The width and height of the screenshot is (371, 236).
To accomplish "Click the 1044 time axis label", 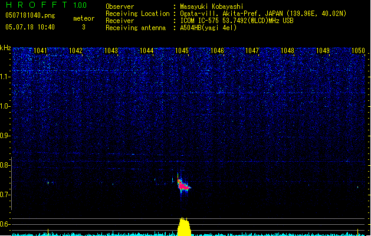I will [x=146, y=51].
